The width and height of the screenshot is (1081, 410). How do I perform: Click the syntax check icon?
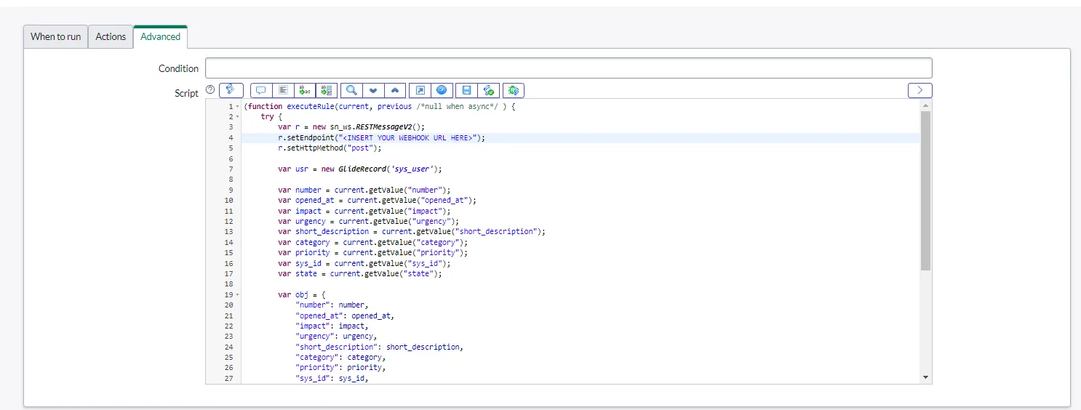click(x=488, y=91)
